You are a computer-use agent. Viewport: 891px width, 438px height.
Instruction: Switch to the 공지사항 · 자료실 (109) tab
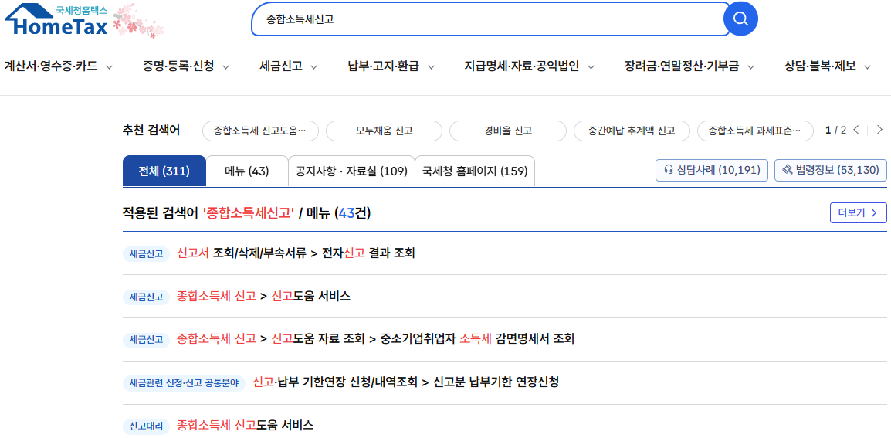coord(352,171)
